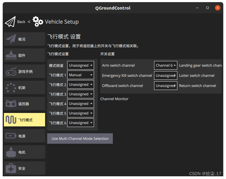Expand the 飞行模式 6 dropdown
The width and height of the screenshot is (226, 179).
[81, 123]
